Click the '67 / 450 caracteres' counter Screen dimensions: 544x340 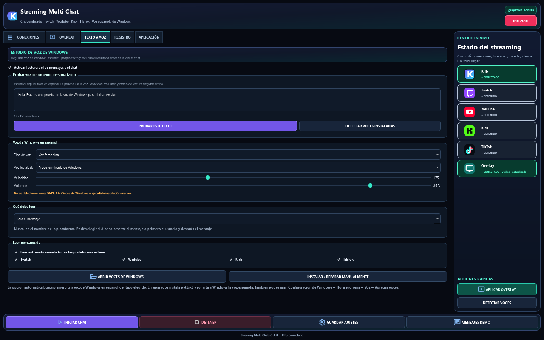pos(26,116)
